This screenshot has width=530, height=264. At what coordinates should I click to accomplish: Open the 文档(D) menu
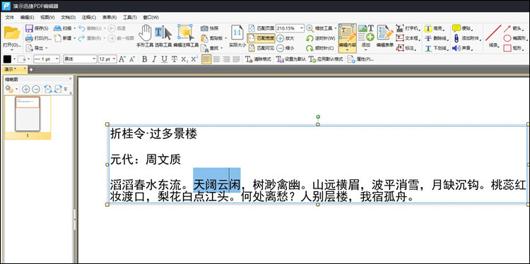click(69, 18)
